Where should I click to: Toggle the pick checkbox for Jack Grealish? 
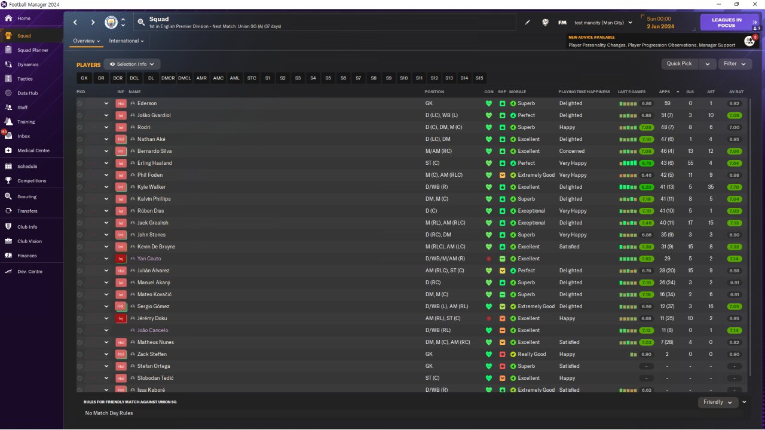80,223
